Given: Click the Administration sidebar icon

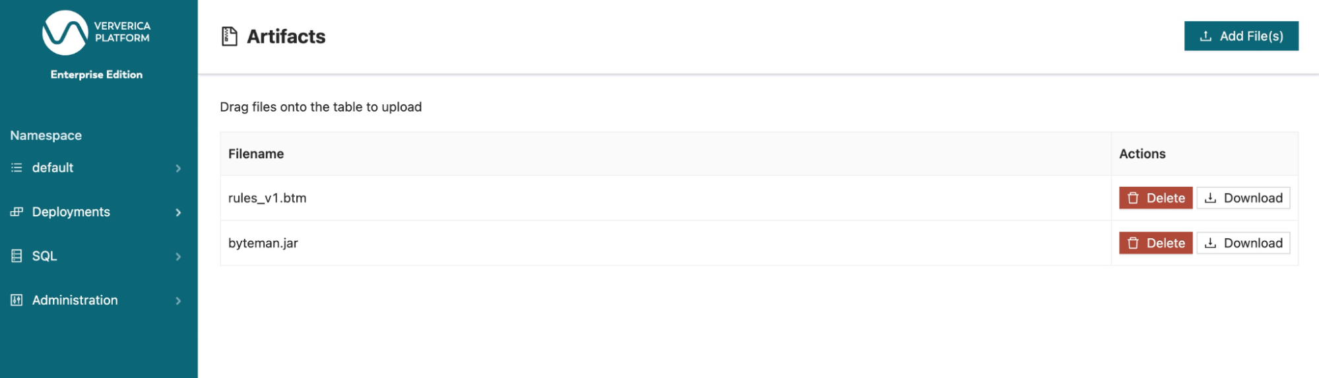Looking at the screenshot, I should [x=16, y=300].
